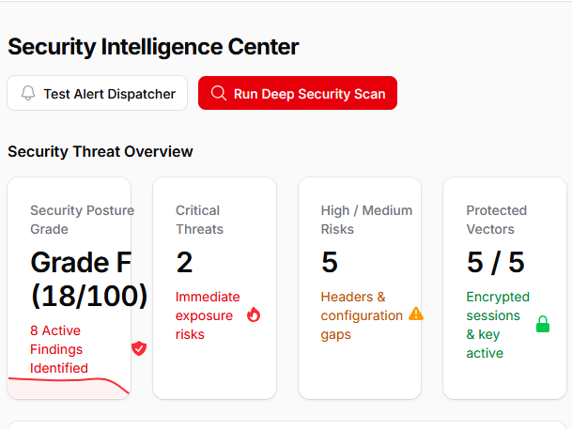The image size is (572, 429).
Task: Click the Critical Threats label
Action: pos(199,220)
